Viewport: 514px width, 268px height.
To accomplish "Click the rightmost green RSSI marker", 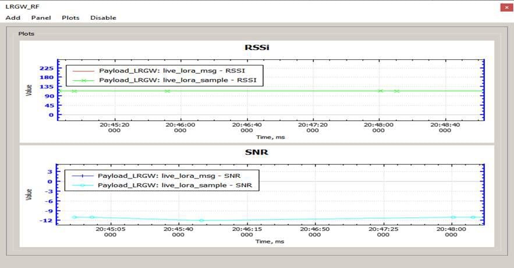I will 396,91.
